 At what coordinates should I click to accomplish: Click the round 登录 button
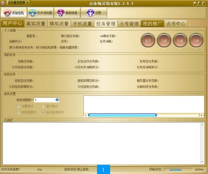pyautogui.click(x=148, y=40)
